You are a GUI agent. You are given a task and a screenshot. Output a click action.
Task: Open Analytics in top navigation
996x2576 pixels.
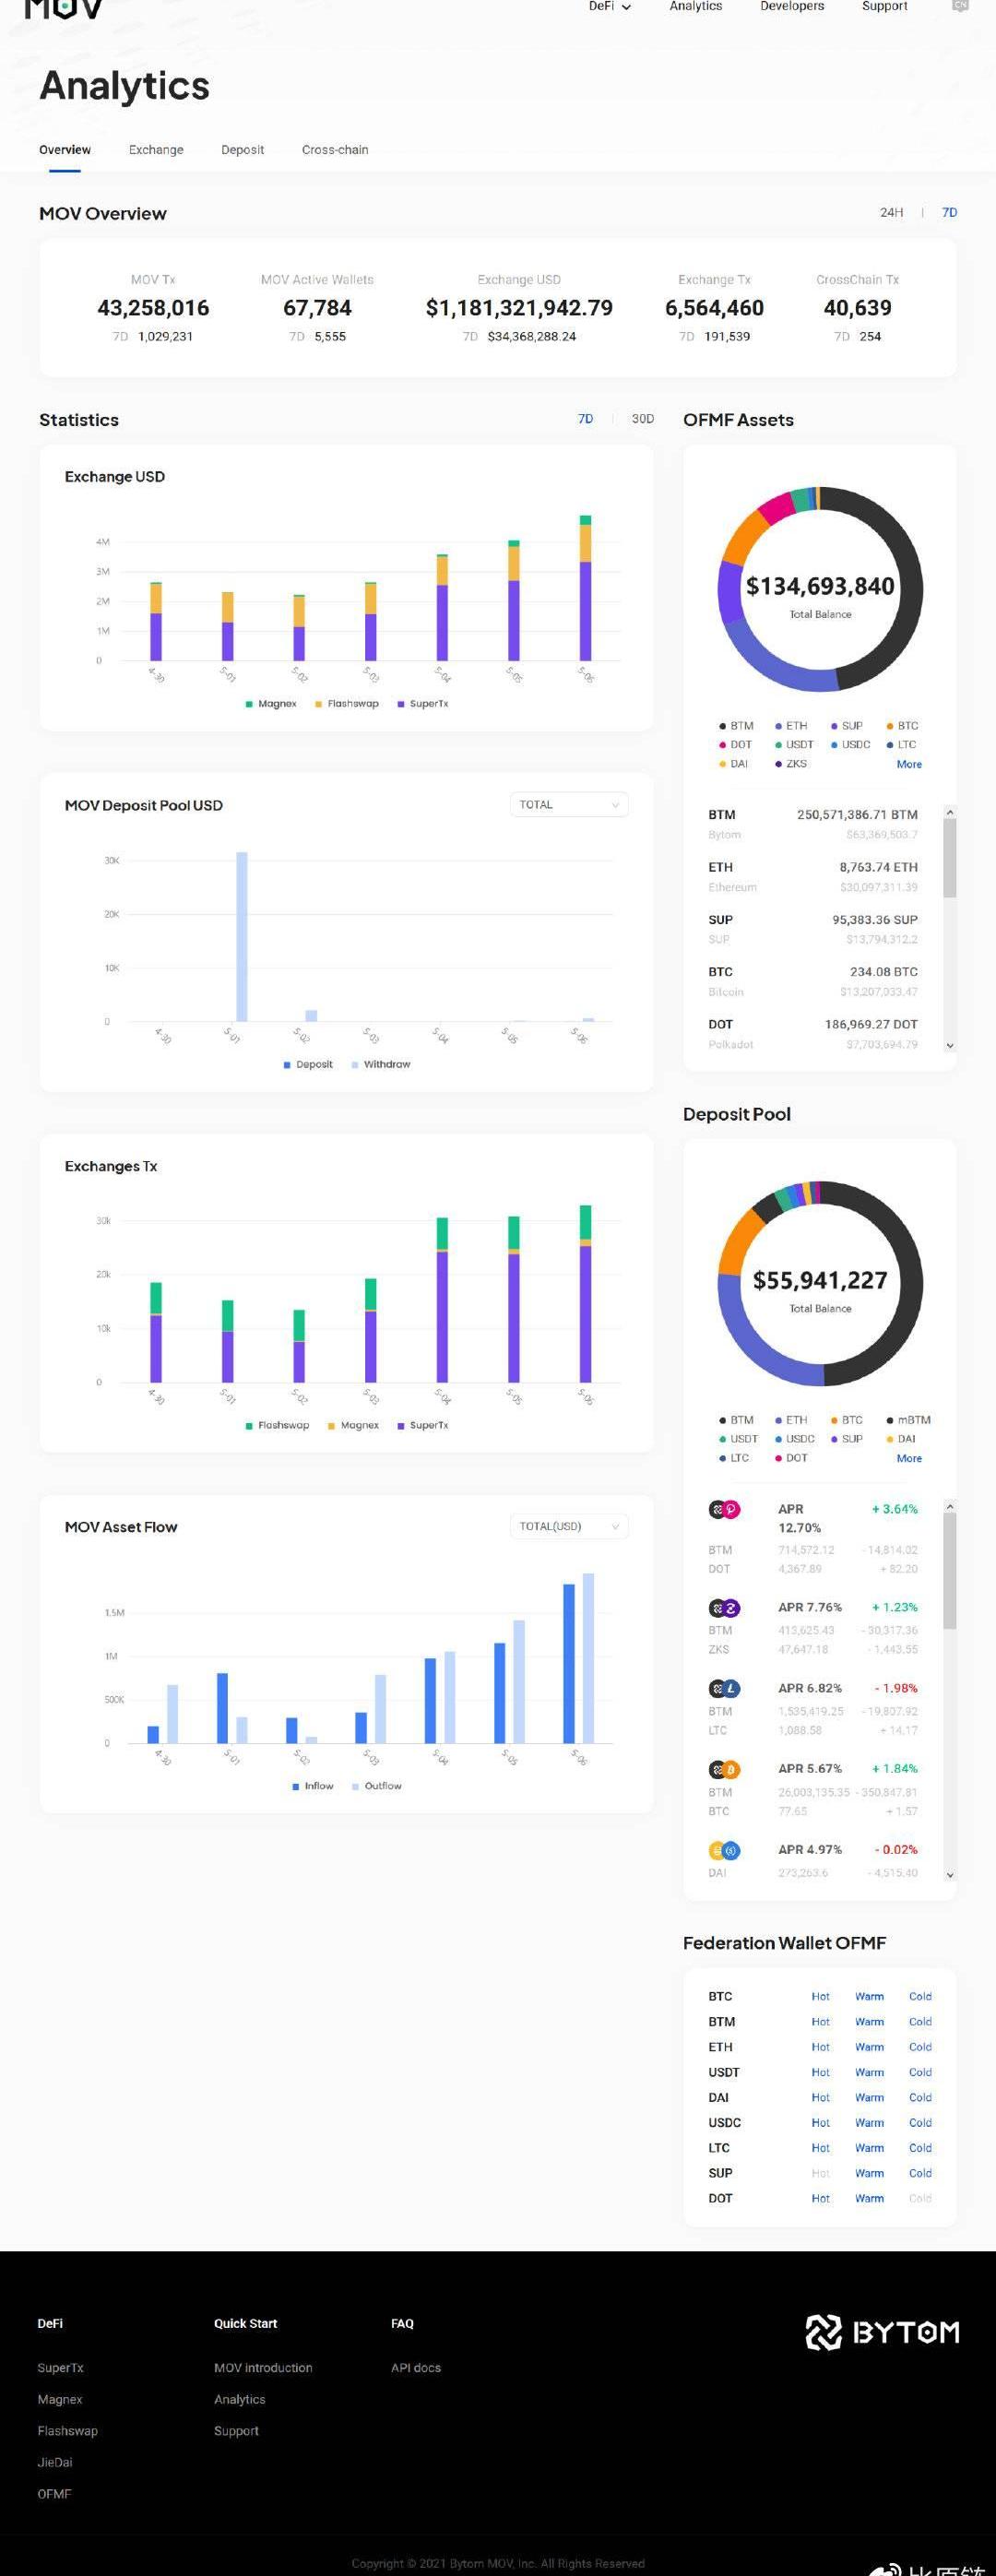[x=695, y=6]
